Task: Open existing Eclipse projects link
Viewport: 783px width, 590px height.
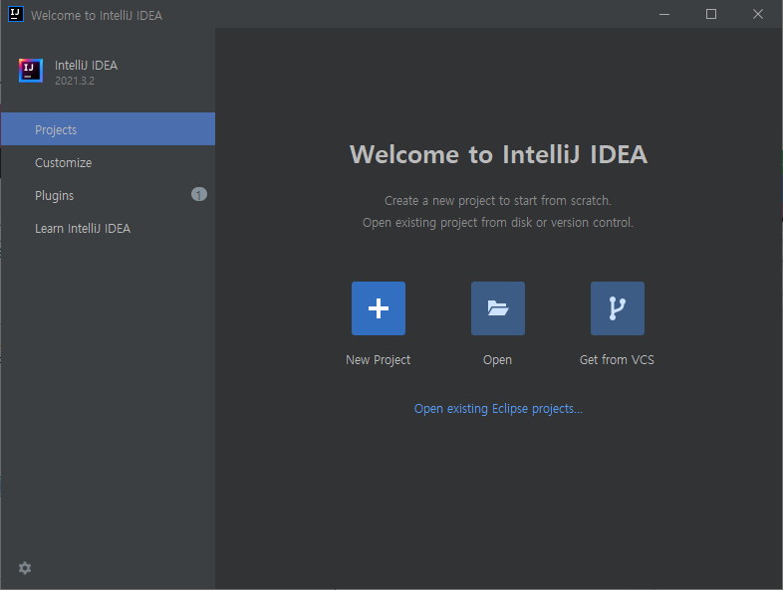Action: 498,409
